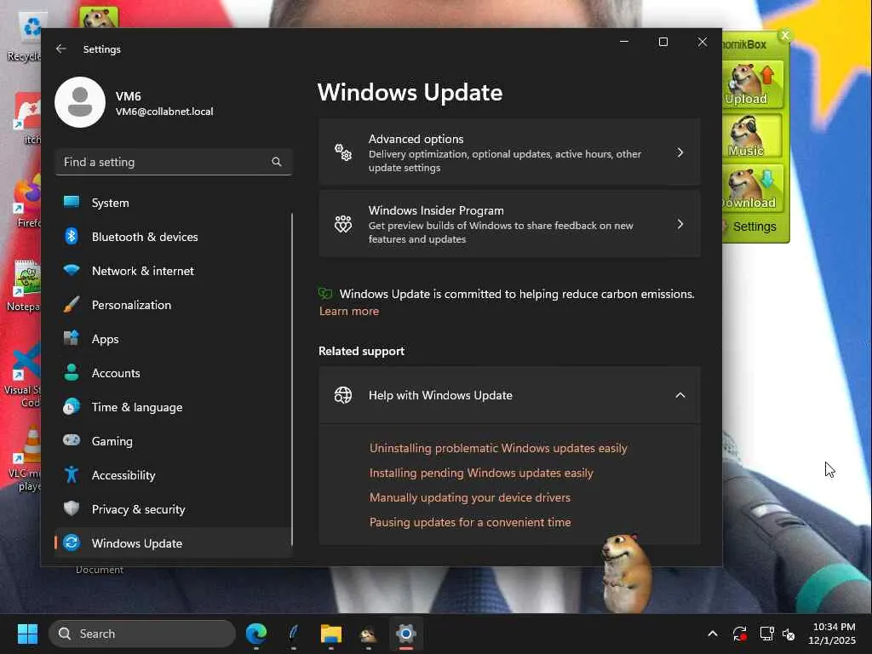Click the search magnifier in Find a setting
The height and width of the screenshot is (654, 872).
[x=277, y=162]
